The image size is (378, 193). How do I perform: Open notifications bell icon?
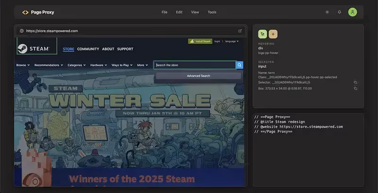click(x=339, y=12)
